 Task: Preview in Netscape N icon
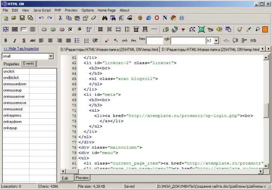tap(165, 18)
